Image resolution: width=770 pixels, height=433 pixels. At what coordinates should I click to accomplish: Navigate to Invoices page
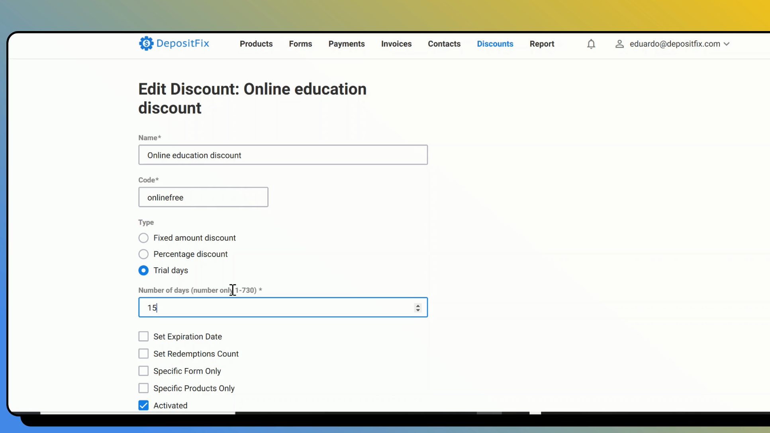(x=396, y=44)
